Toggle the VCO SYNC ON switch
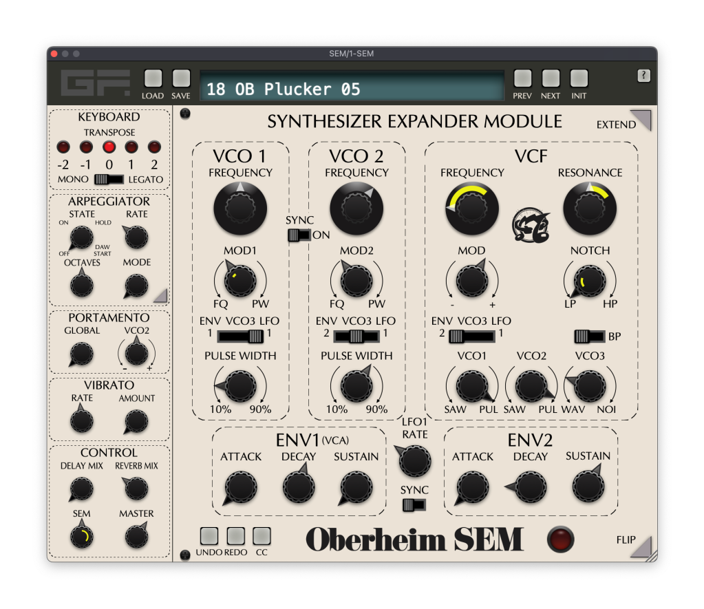This screenshot has width=704, height=609. click(299, 235)
